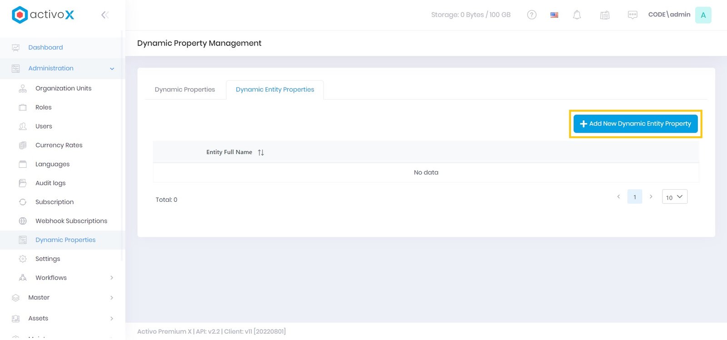Expand the Assets menu section
This screenshot has width=727, height=340.
pyautogui.click(x=112, y=319)
